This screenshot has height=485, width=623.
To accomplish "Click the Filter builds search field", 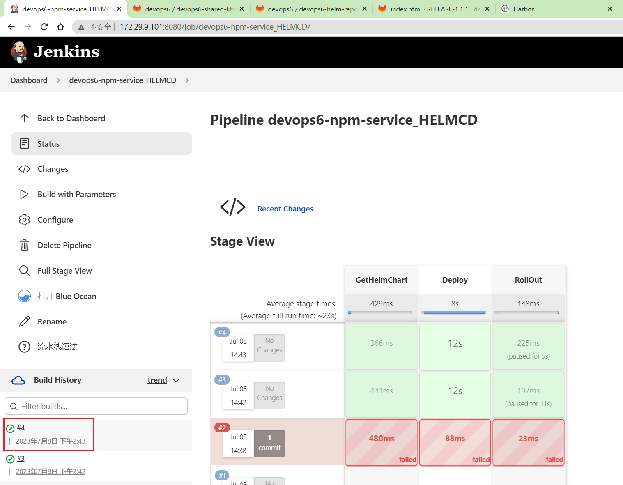I will [x=96, y=406].
